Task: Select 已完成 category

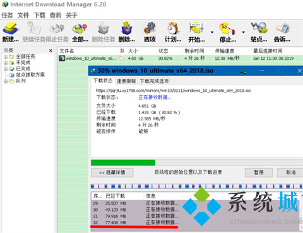Action: [23, 69]
